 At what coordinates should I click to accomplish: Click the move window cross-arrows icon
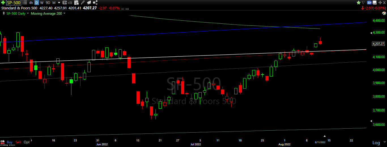tap(380, 3)
